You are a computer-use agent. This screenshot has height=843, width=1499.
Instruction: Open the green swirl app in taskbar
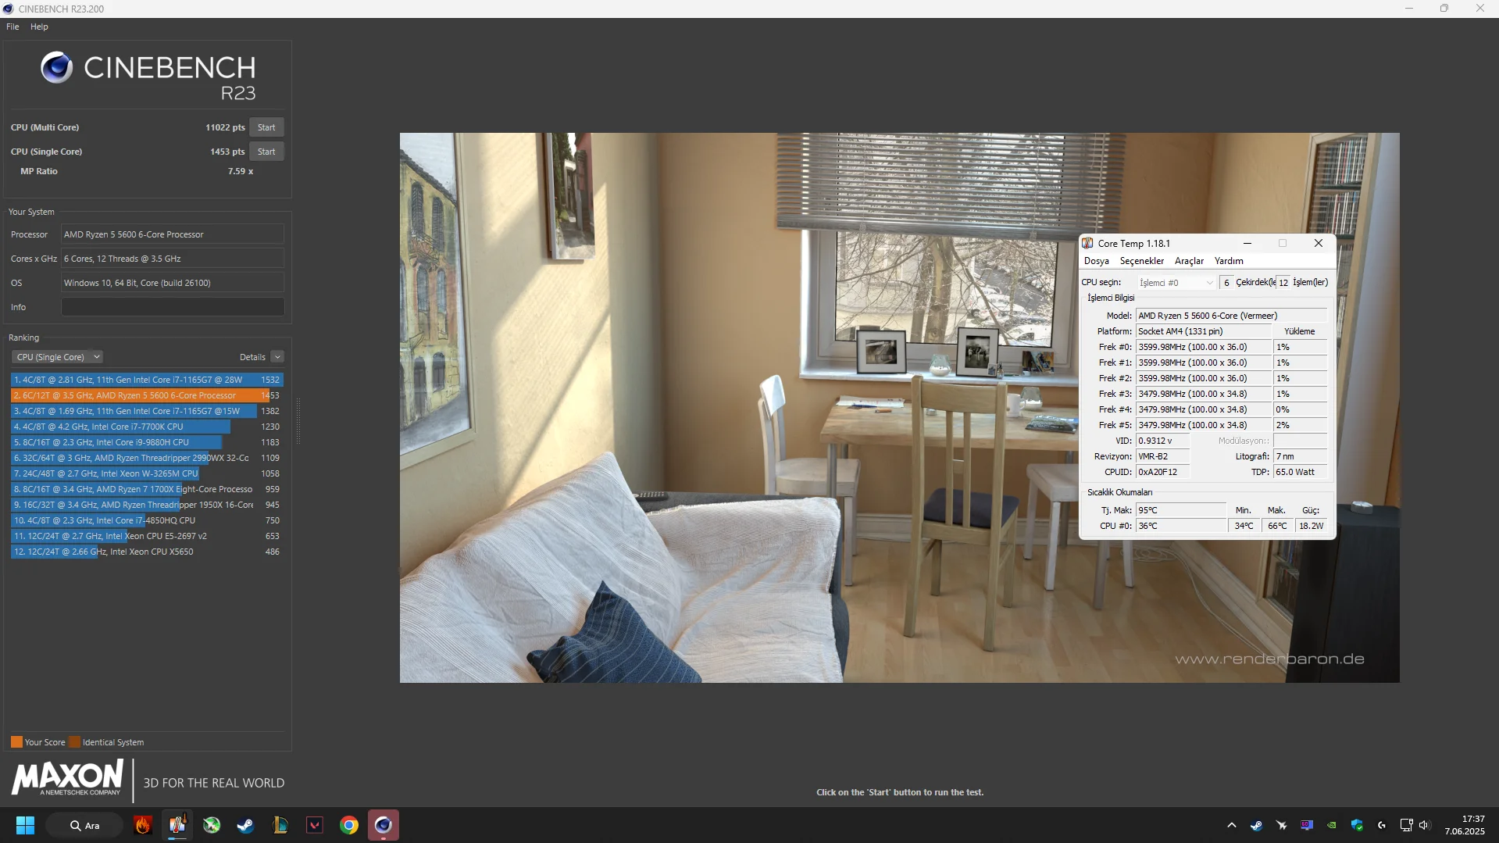(212, 825)
